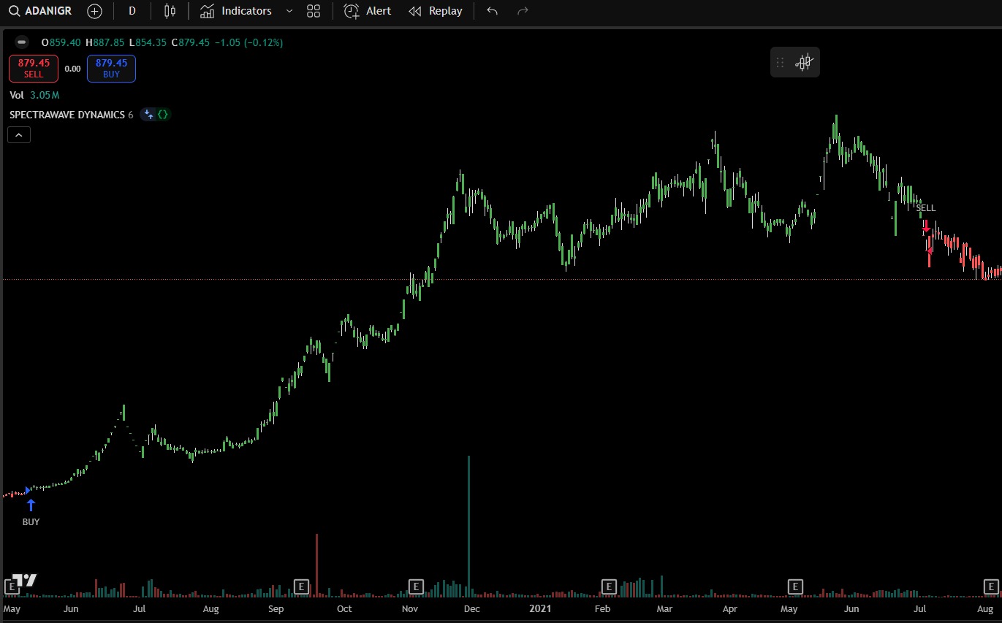Viewport: 1002px width, 623px height.
Task: Click the SELL signal label on chart
Action: [926, 208]
